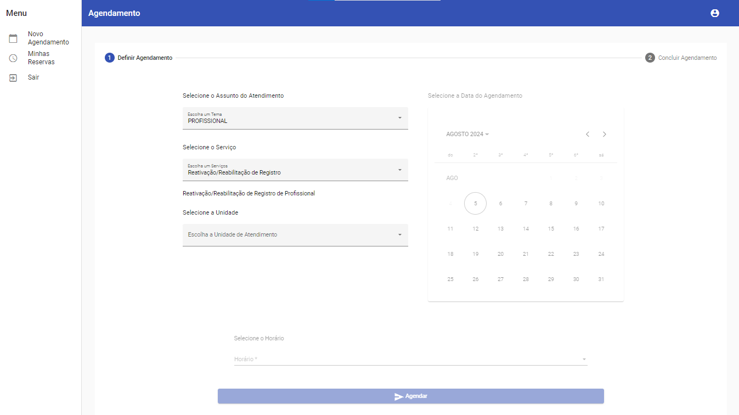Screen dimensions: 739x415
Task: Click the clock icon beside Minhas Reservas
Action: 13,58
